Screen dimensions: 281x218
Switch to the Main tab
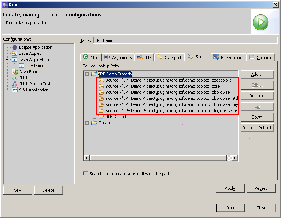point(91,58)
